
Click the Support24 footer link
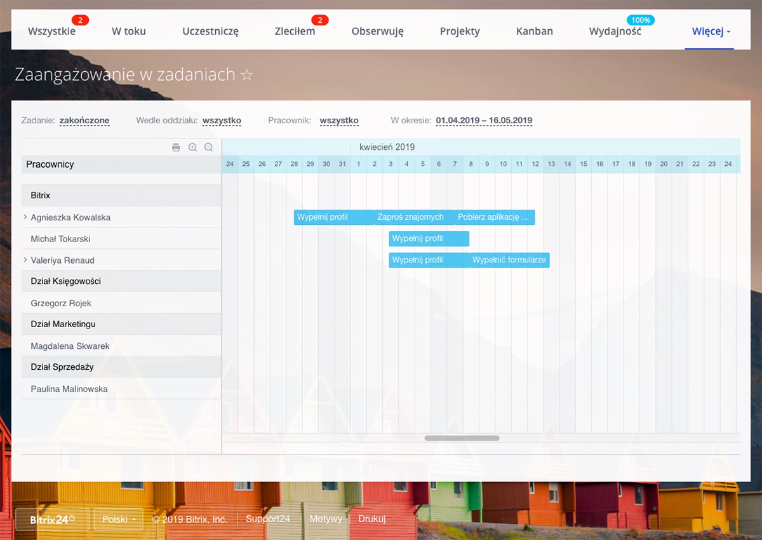pos(267,519)
